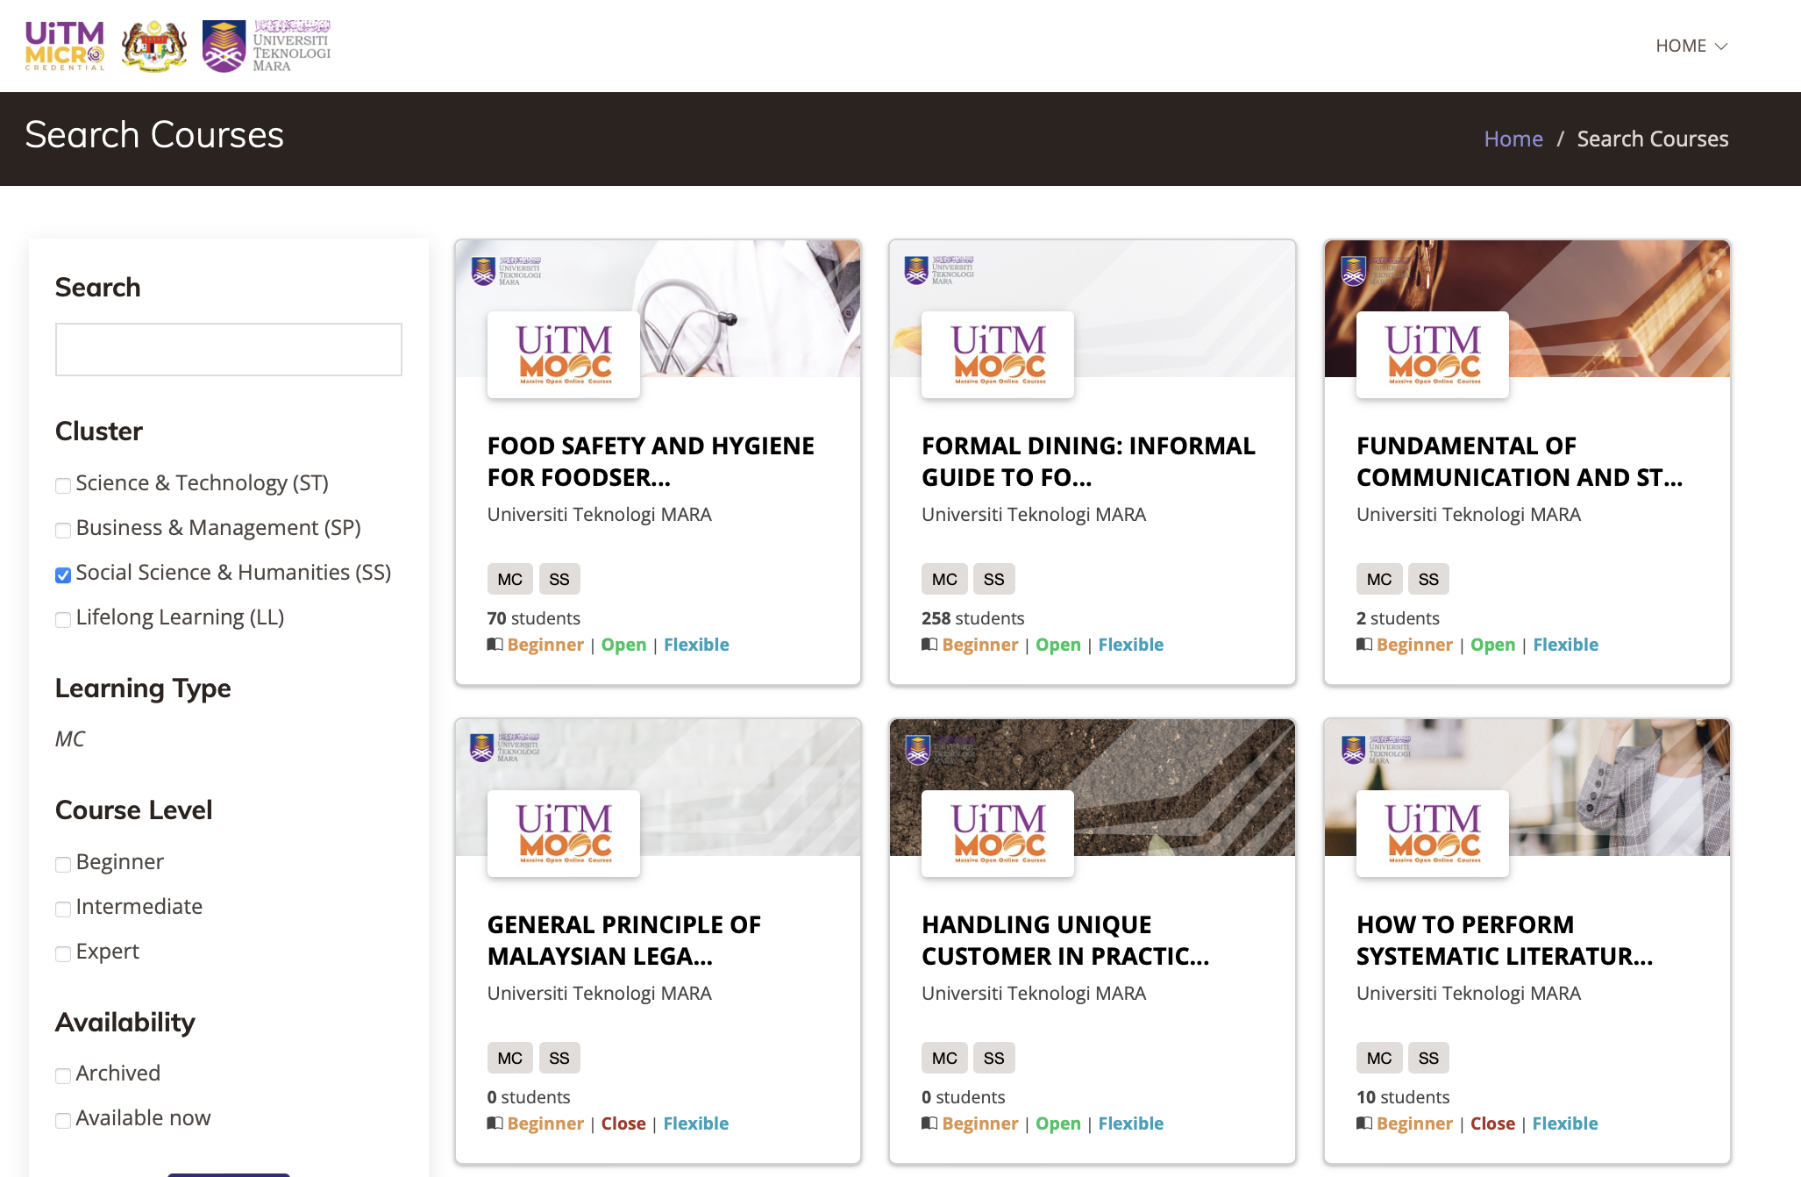This screenshot has height=1177, width=1801.
Task: Click the Universiti Teknologi MARA header logo
Action: pos(267,46)
